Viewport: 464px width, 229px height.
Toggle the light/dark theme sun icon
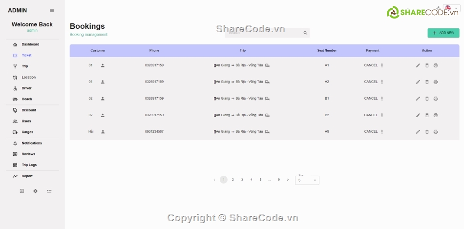coord(438,8)
